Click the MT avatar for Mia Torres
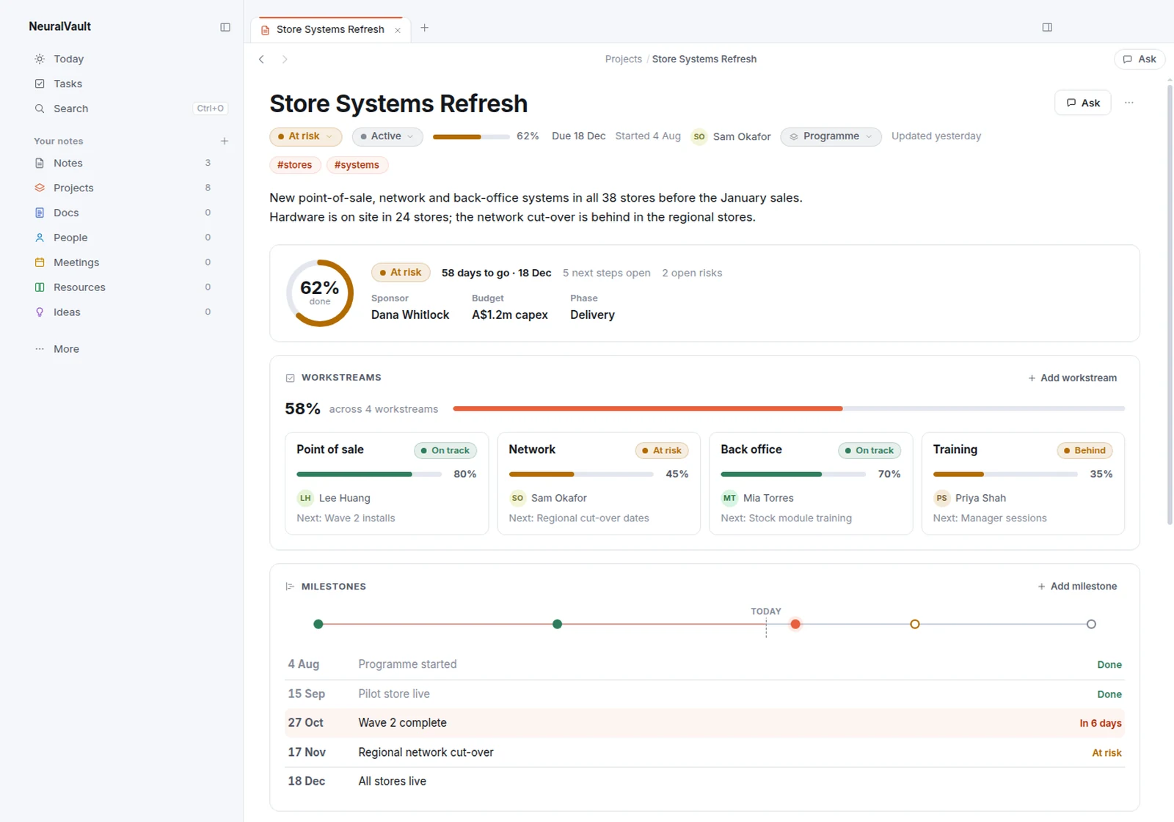This screenshot has width=1174, height=822. coord(729,498)
